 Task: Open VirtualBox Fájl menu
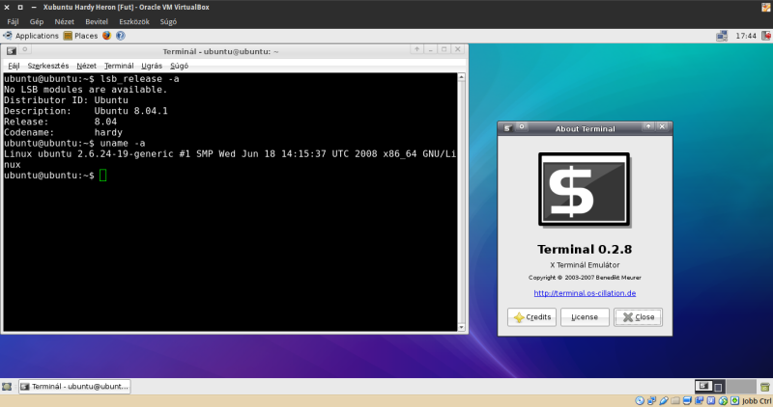(x=13, y=21)
